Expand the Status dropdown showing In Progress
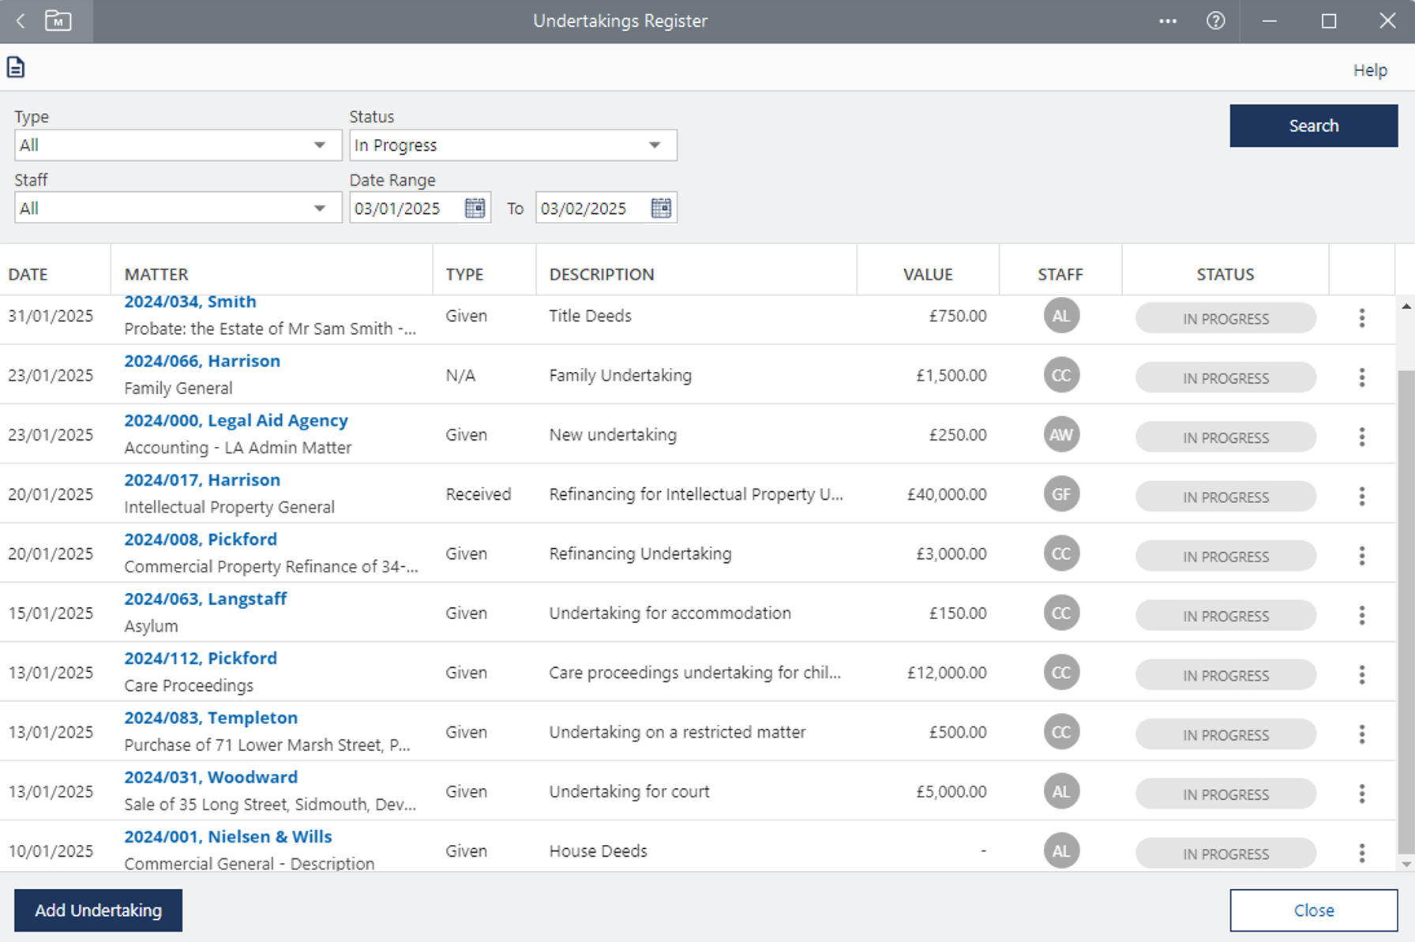 (655, 145)
